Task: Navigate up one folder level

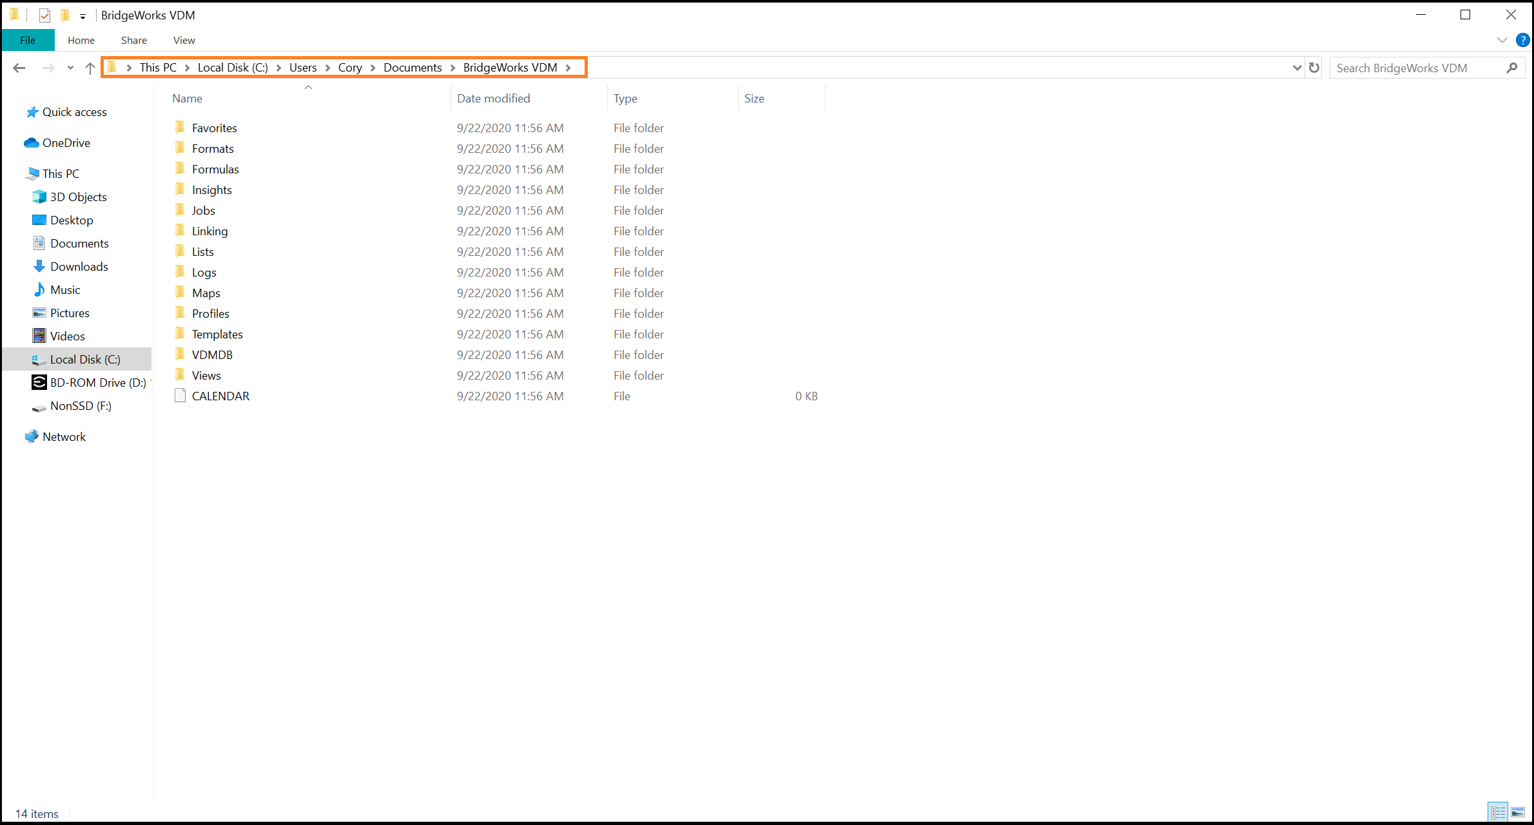Action: [90, 68]
